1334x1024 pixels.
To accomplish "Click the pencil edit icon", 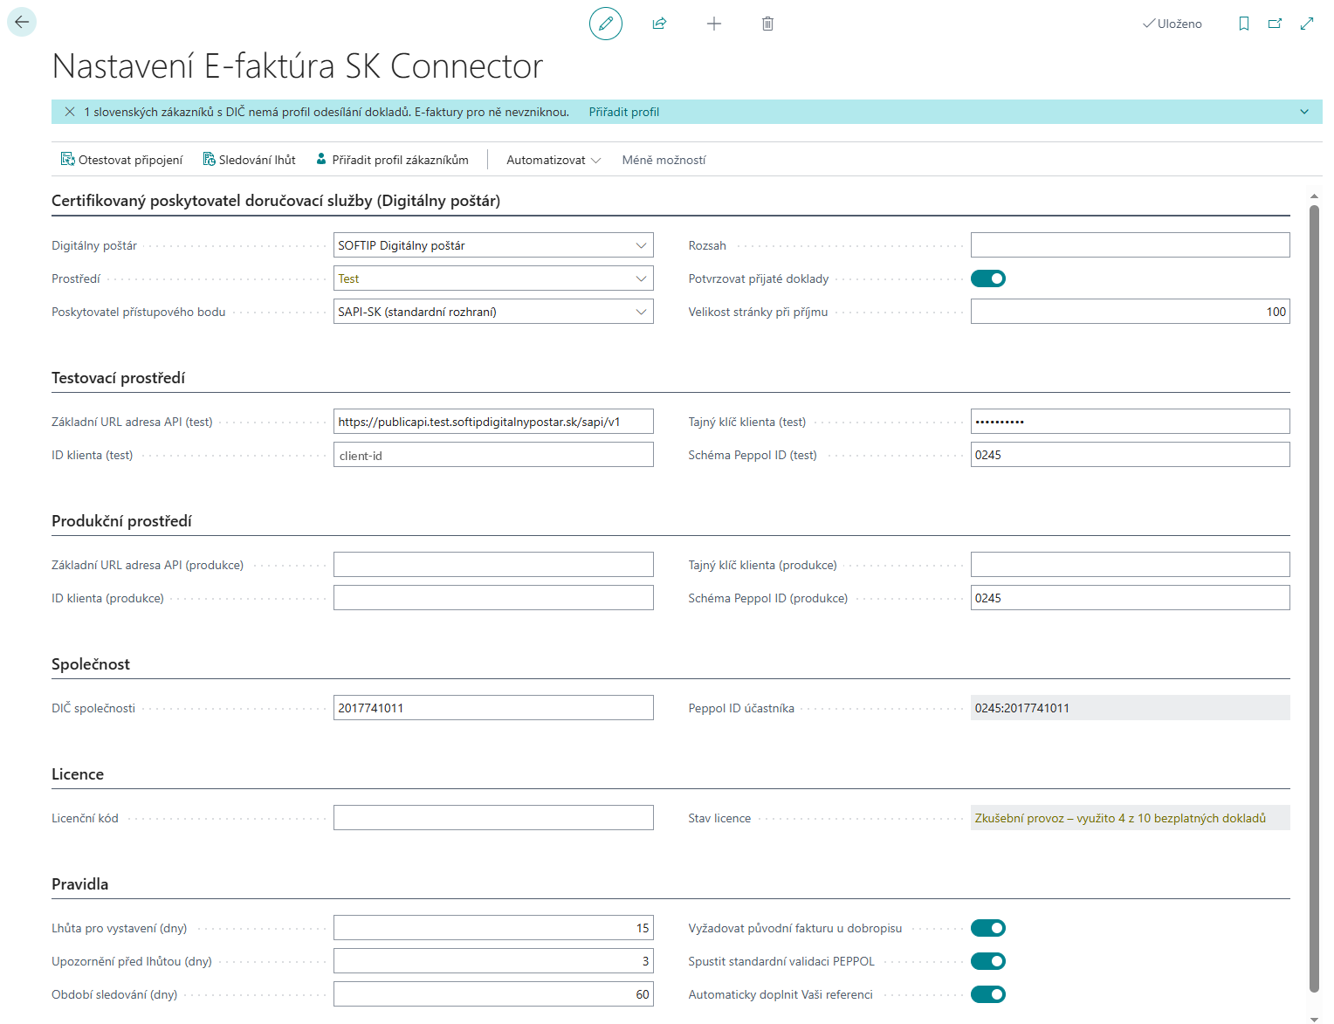I will (606, 24).
